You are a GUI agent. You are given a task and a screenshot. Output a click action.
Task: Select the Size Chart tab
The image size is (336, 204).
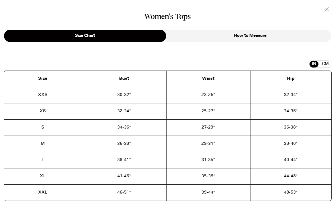click(85, 36)
